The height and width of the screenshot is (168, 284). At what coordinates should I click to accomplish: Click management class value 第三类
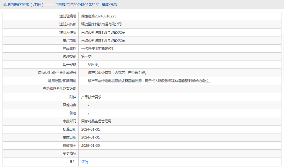pos(86,56)
